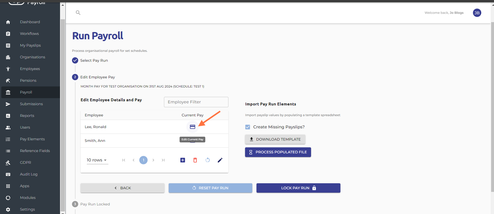Click the add payslip plus icon
This screenshot has width=494, height=214.
coord(183,160)
